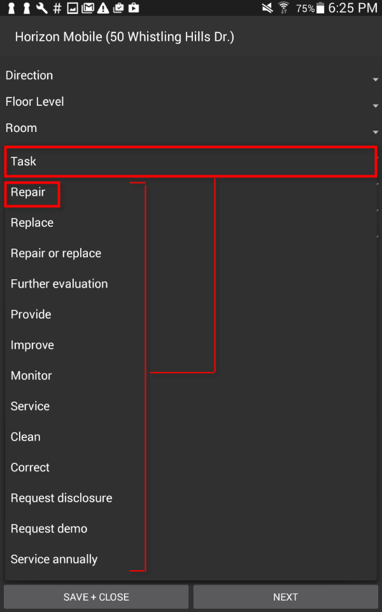The width and height of the screenshot is (382, 612).
Task: Pick Request disclosure from the list
Action: [61, 499]
